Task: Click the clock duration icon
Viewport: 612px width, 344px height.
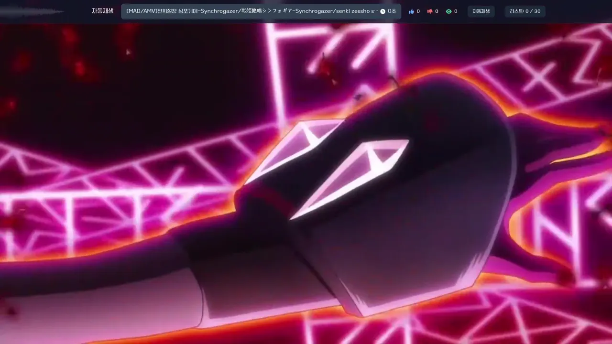Action: point(382,11)
